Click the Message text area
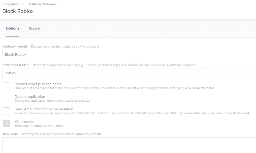Viewport: 256px width, 153px height. tap(129, 144)
